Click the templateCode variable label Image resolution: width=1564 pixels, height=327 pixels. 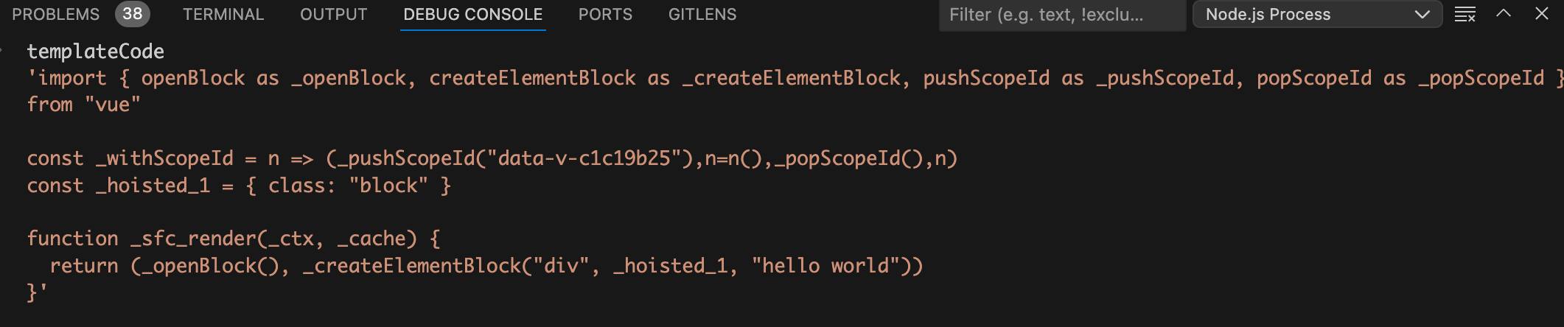[x=96, y=52]
